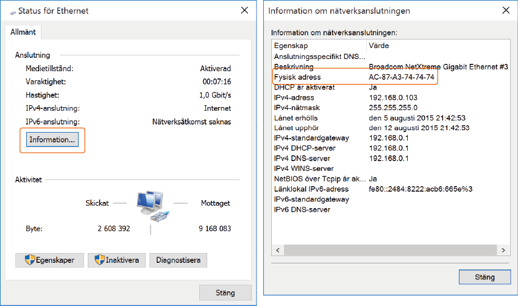The width and height of the screenshot is (518, 306).
Task: Click the network computers activity icon
Action: [151, 205]
